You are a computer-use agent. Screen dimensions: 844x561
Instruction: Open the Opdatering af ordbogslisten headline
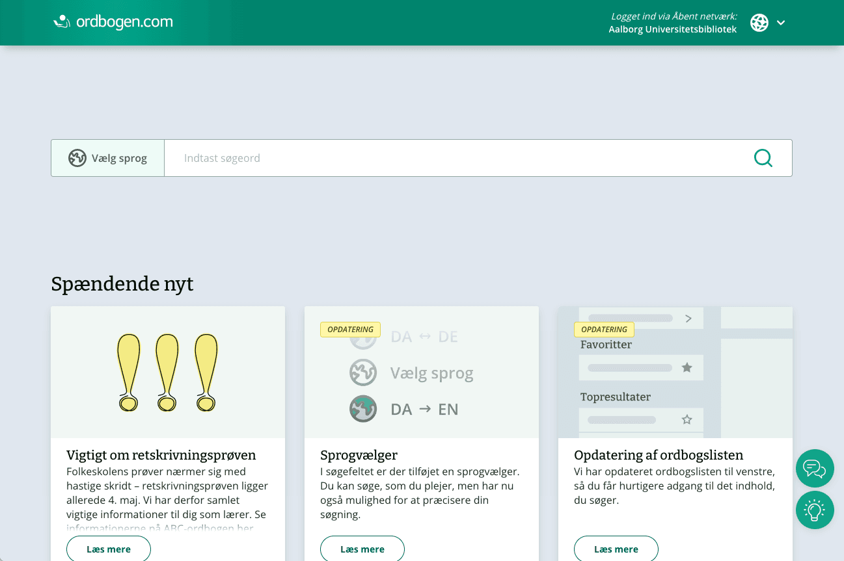[x=658, y=455]
